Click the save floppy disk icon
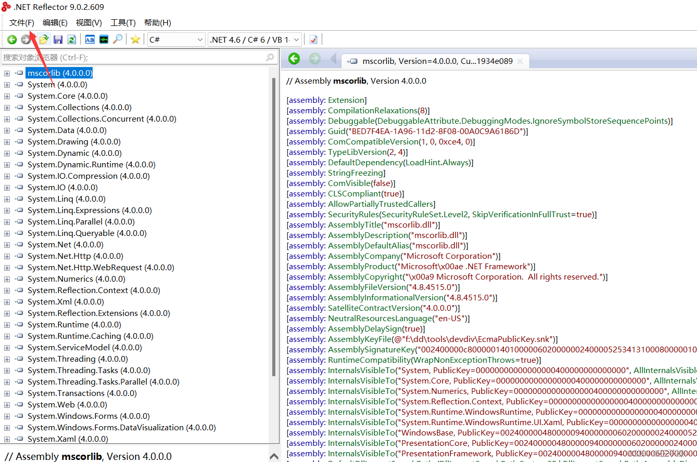Image resolution: width=697 pixels, height=462 pixels. pyautogui.click(x=58, y=39)
